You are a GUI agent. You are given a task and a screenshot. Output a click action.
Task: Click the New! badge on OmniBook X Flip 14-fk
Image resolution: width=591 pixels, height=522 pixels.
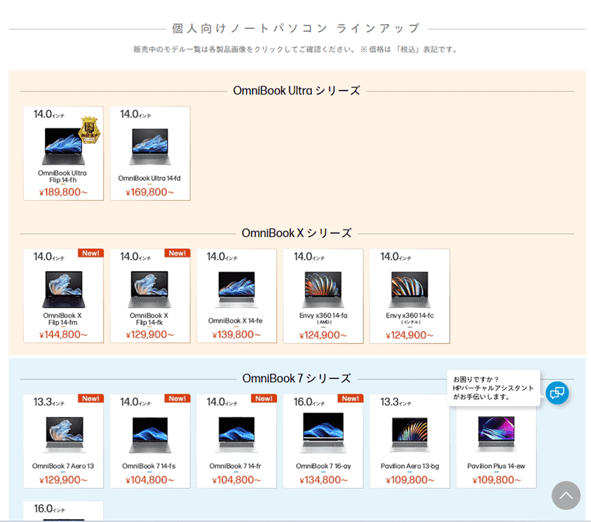coord(177,253)
